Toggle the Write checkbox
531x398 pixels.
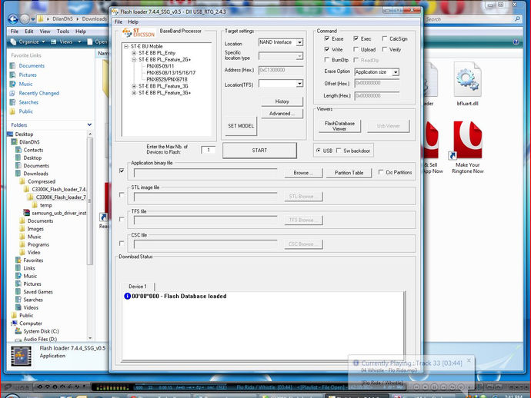pyautogui.click(x=327, y=49)
